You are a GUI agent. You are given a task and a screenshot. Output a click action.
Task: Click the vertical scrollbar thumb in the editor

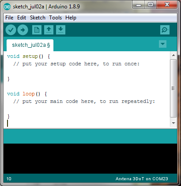click(173, 88)
